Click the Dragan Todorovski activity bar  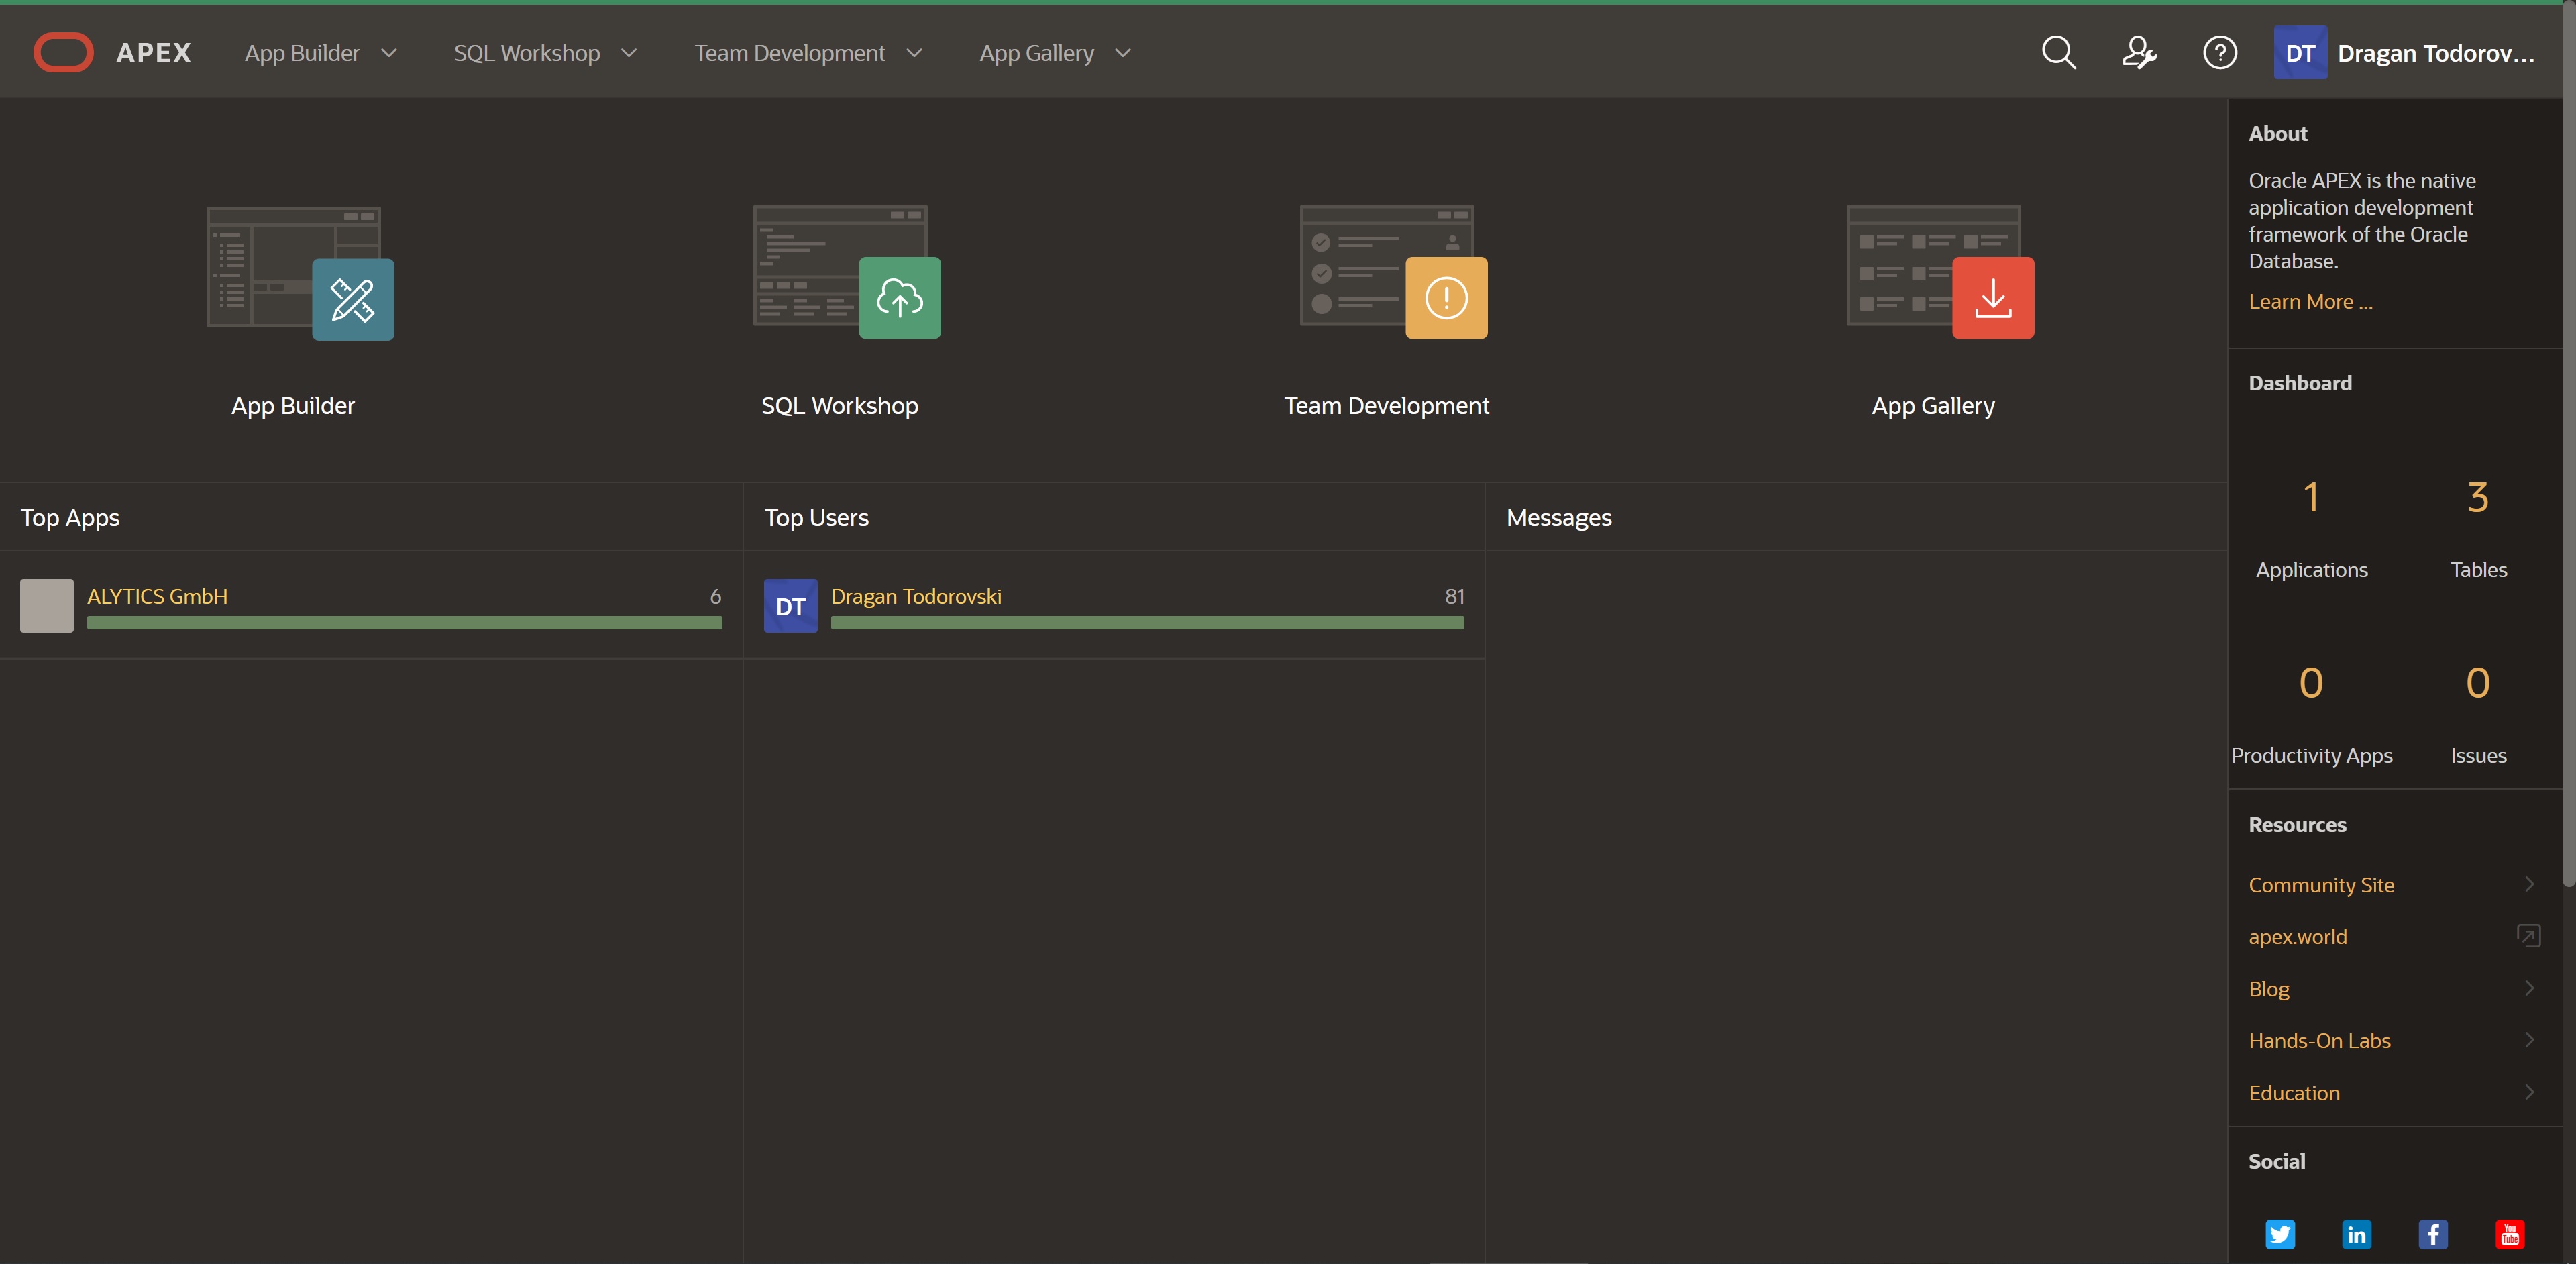coord(1147,623)
